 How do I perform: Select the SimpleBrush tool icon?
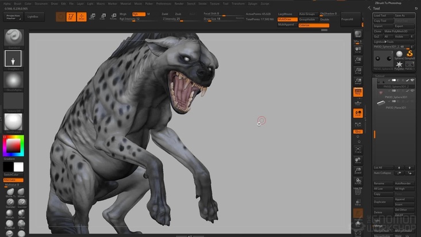pos(409,55)
